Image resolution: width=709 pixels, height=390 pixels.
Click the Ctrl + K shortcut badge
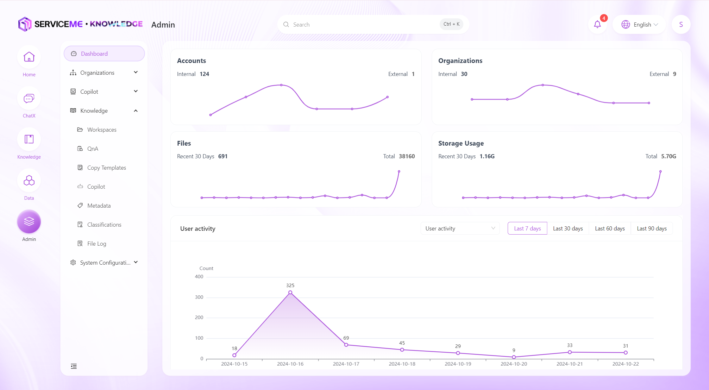click(451, 24)
